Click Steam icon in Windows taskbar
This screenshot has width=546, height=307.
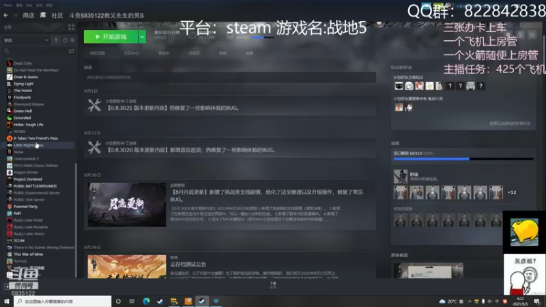(202, 301)
